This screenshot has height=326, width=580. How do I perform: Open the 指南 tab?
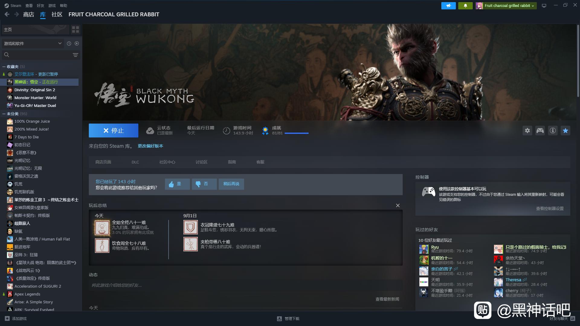click(x=232, y=162)
